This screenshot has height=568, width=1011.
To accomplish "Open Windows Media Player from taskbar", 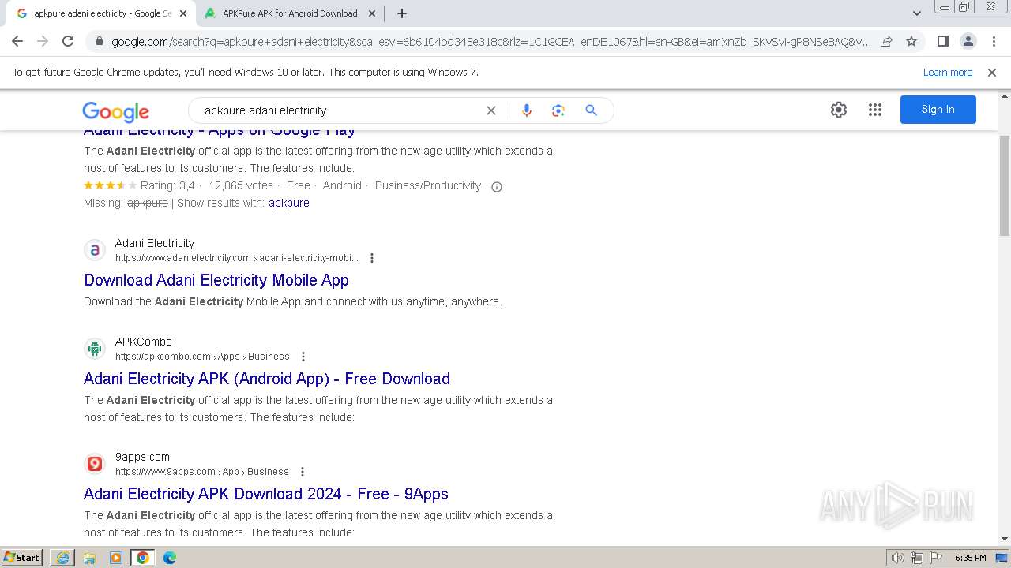I will point(116,558).
